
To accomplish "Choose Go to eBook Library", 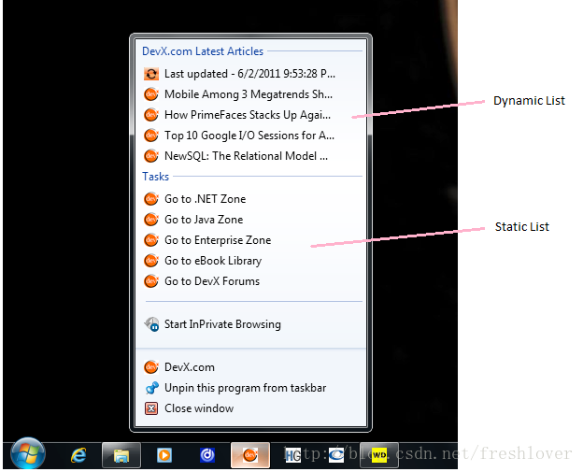I will (x=213, y=261).
